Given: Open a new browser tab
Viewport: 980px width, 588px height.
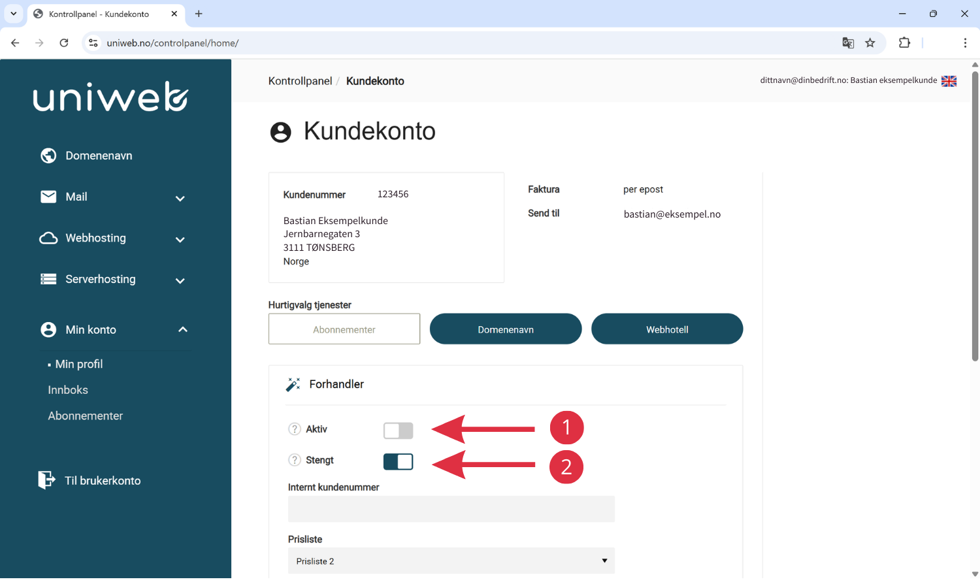Looking at the screenshot, I should (x=199, y=14).
